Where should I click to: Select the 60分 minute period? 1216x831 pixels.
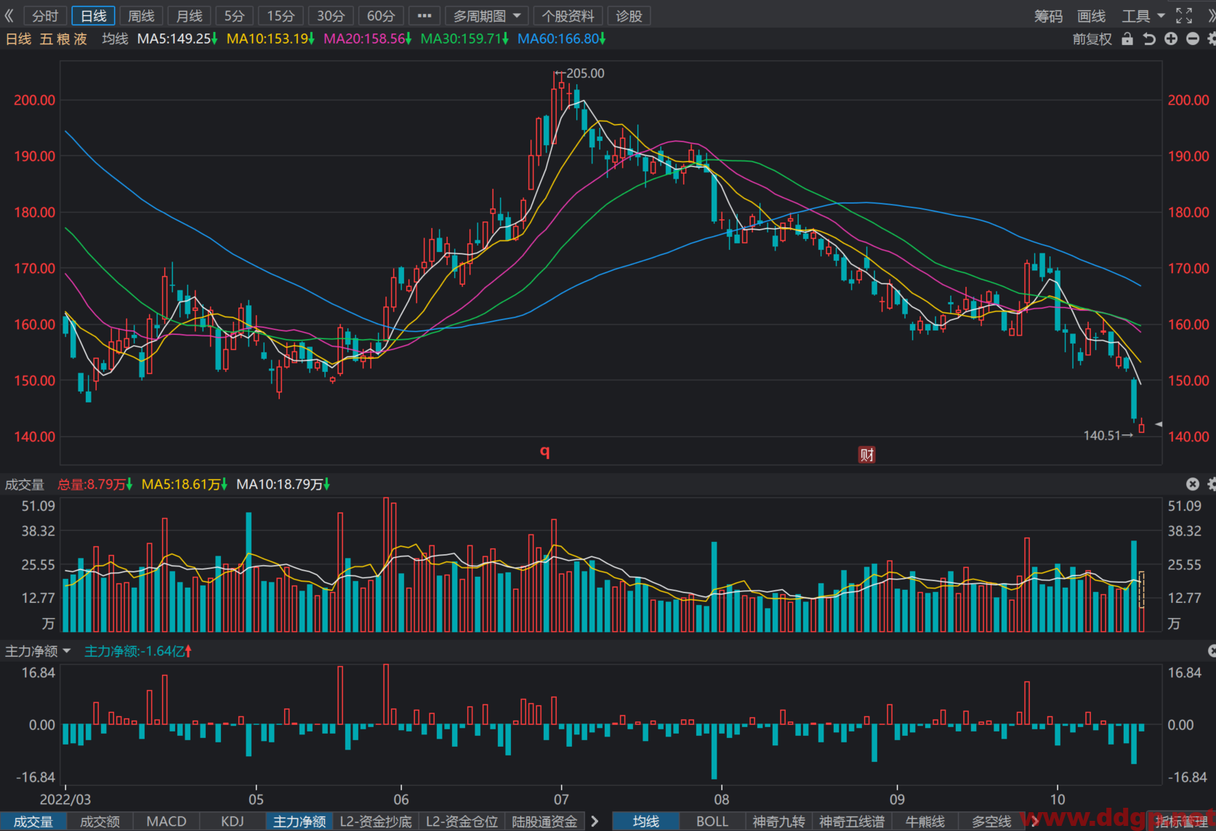pos(381,16)
